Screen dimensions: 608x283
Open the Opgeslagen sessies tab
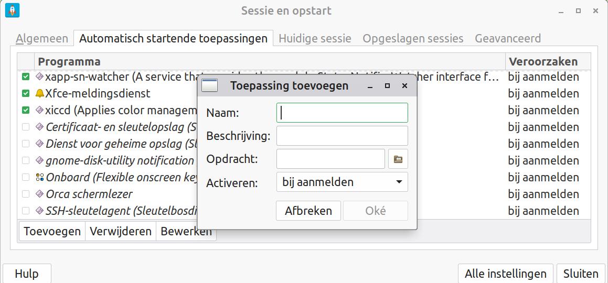tap(413, 39)
